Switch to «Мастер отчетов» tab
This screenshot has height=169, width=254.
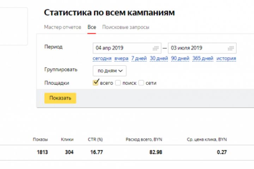(62, 27)
